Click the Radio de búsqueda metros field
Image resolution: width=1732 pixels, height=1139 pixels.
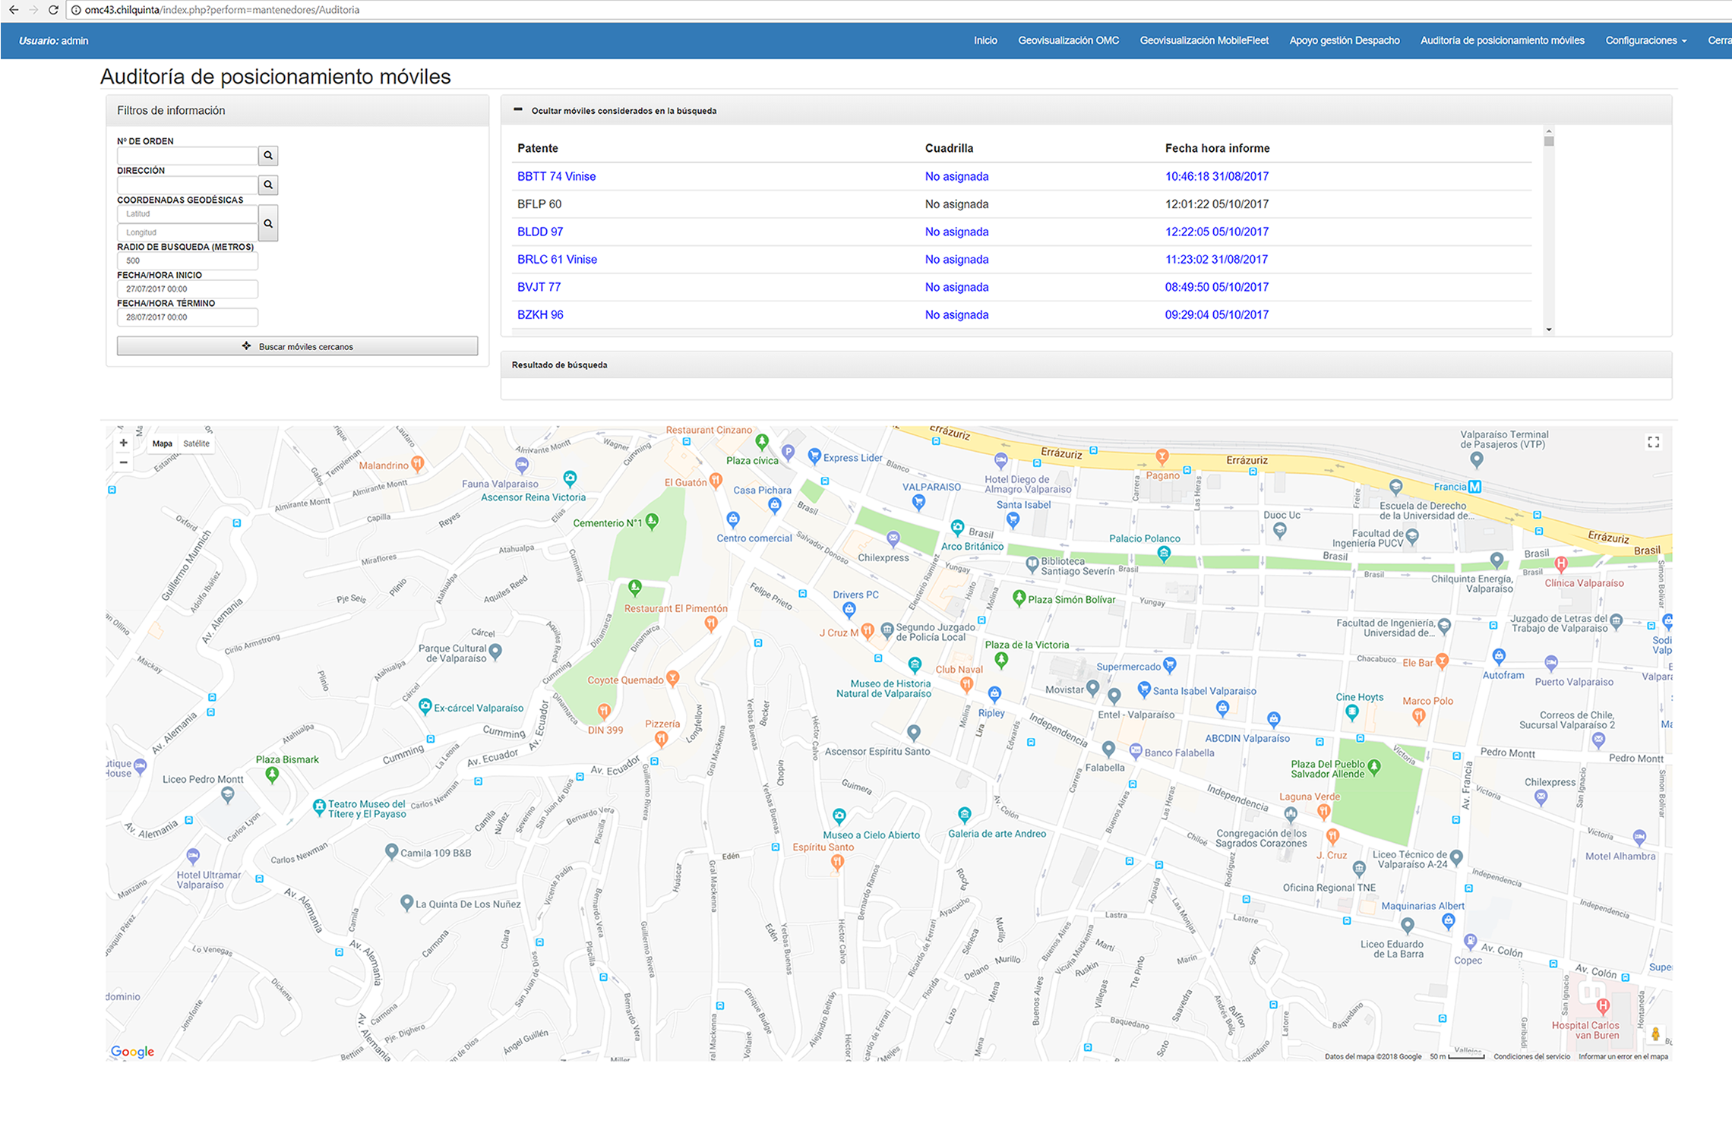[187, 260]
